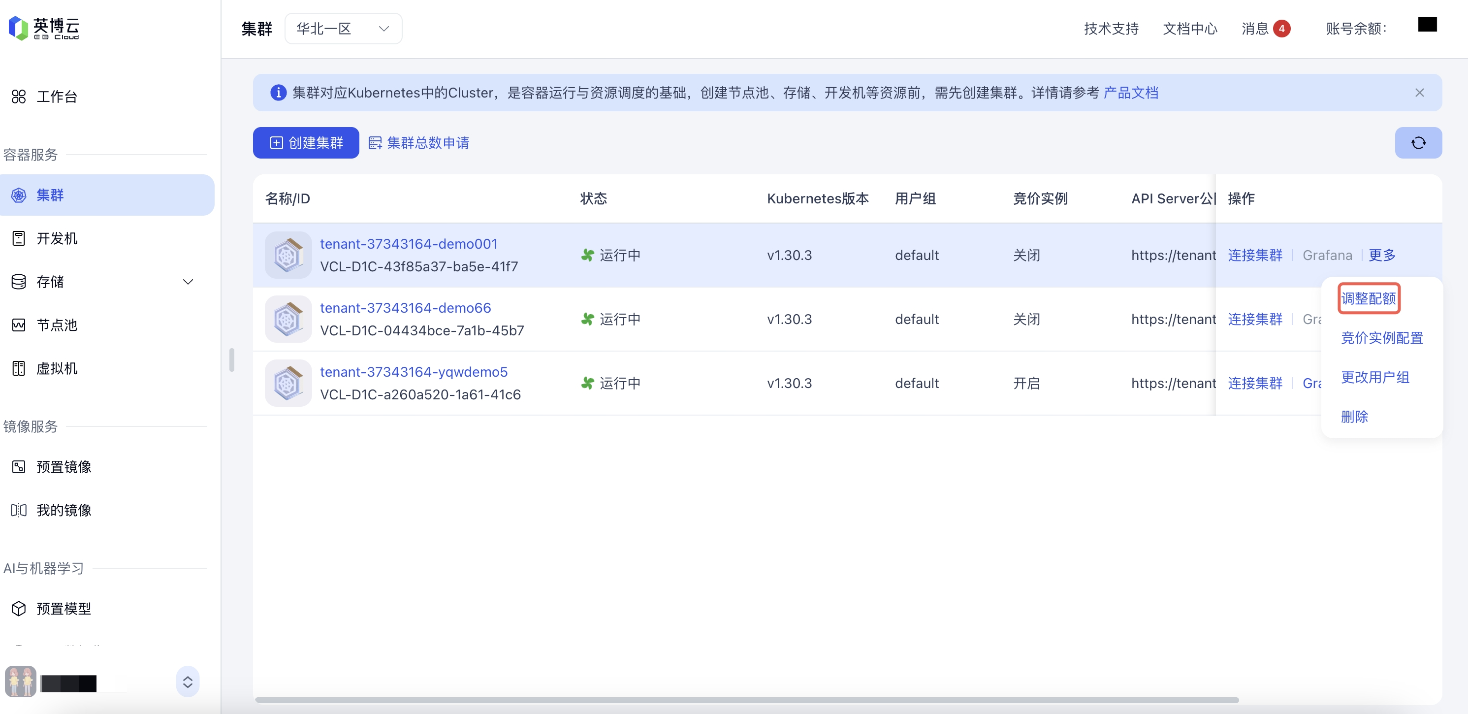Viewport: 1468px width, 714px height.
Task: Open 我的镜像 in the sidebar
Action: click(x=63, y=510)
